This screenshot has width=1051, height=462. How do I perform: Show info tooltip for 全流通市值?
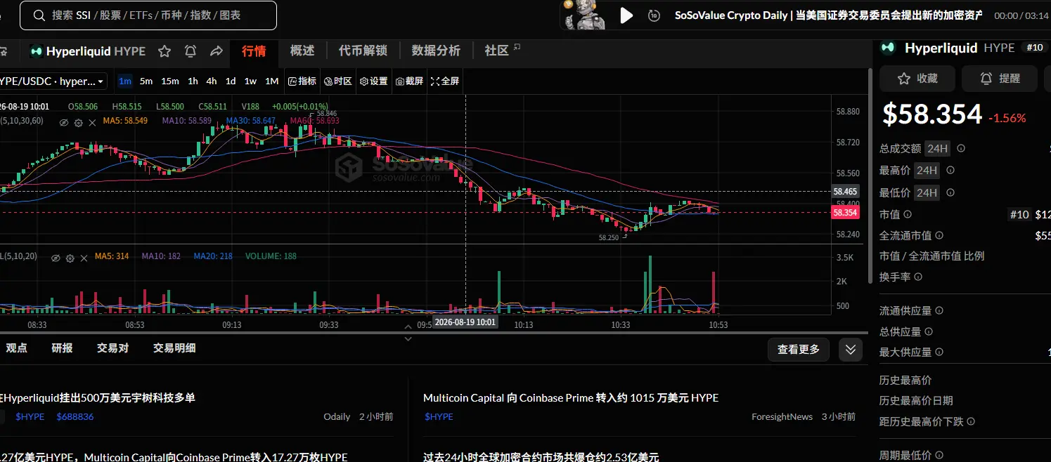pos(939,236)
